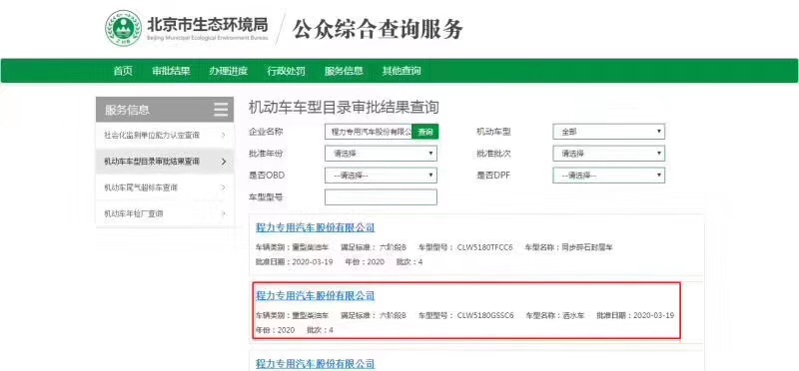Click the 机动车车型目录审批结果查询 heading
Screen dimensions: 799x371
click(x=344, y=108)
